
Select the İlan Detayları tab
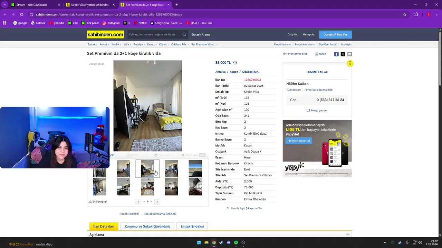coord(104,226)
